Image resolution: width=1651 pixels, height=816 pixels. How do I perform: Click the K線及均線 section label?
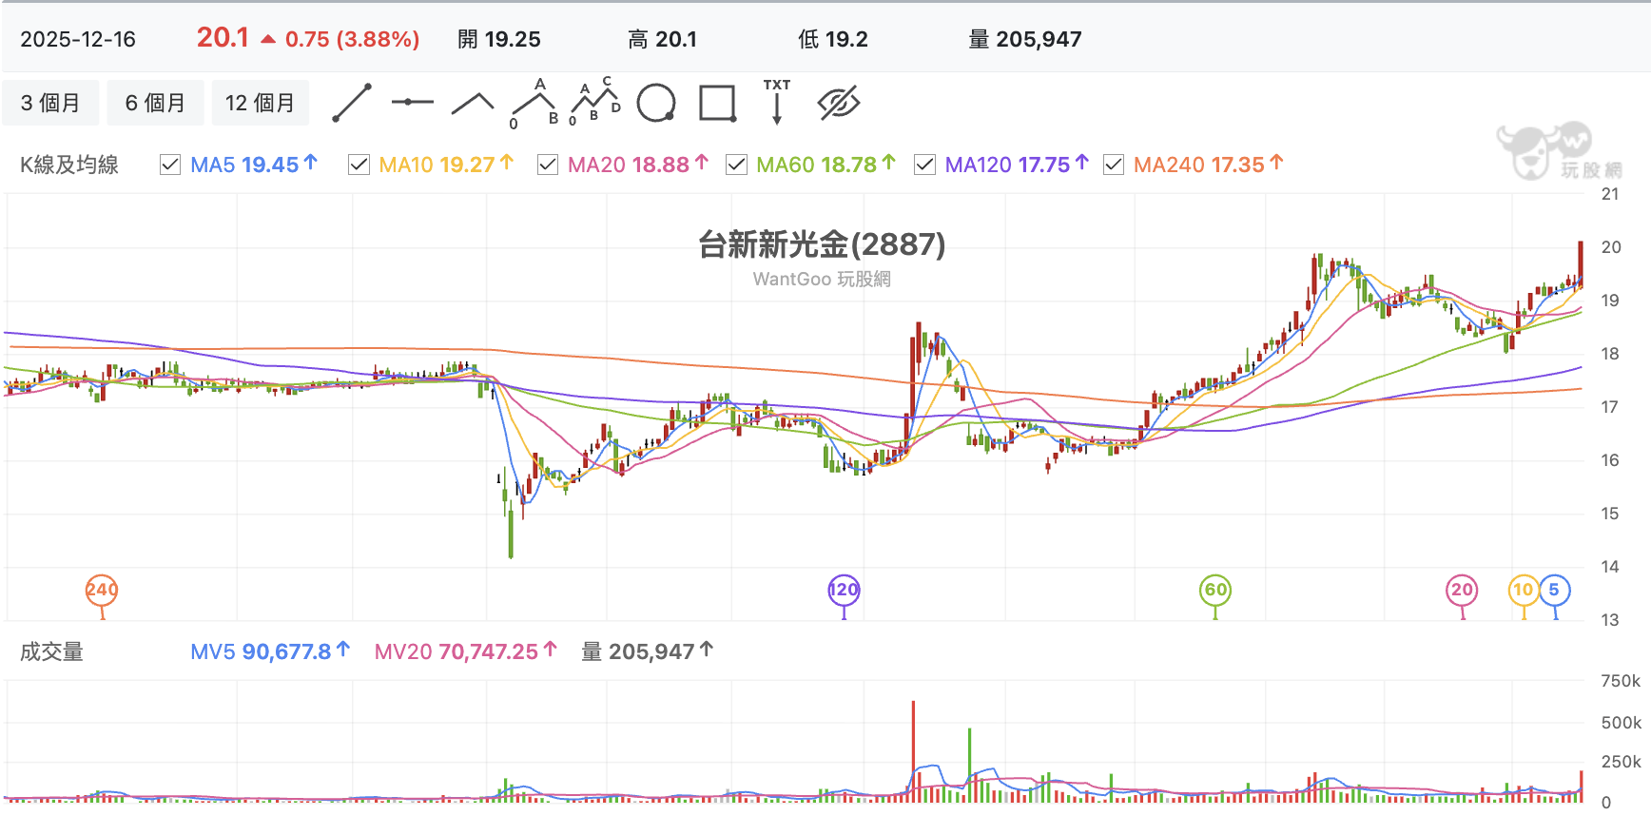[69, 165]
